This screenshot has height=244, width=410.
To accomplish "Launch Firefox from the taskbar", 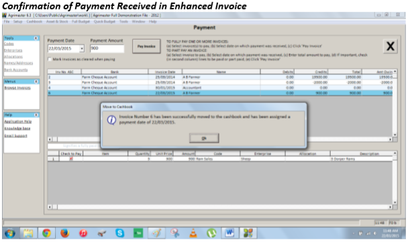I will (64, 233).
